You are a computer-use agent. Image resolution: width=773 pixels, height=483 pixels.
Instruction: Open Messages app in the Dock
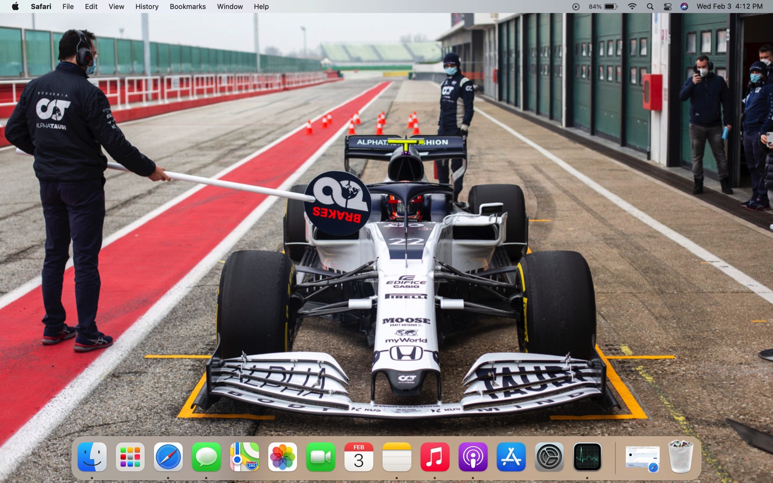pos(206,457)
